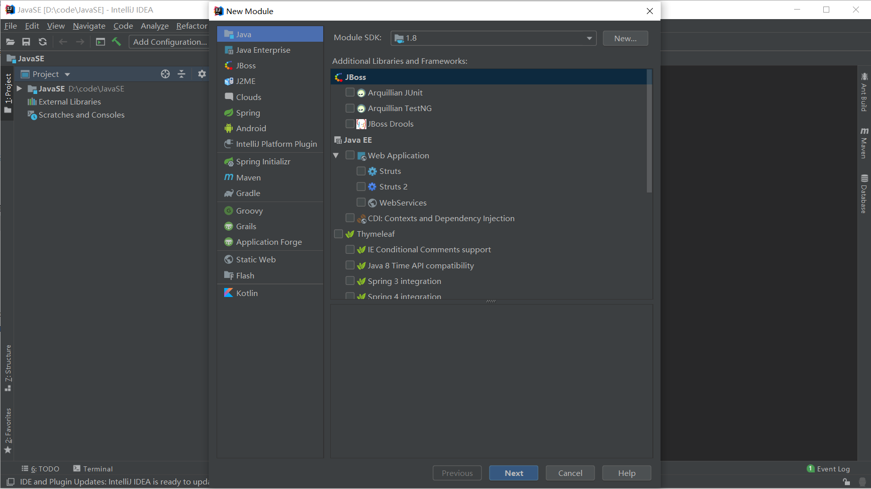
Task: Open the Maven side tool window
Action: coord(864,143)
